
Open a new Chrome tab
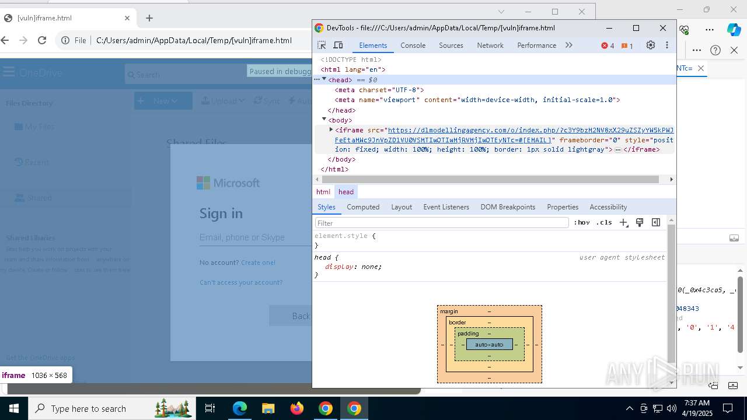click(x=149, y=18)
